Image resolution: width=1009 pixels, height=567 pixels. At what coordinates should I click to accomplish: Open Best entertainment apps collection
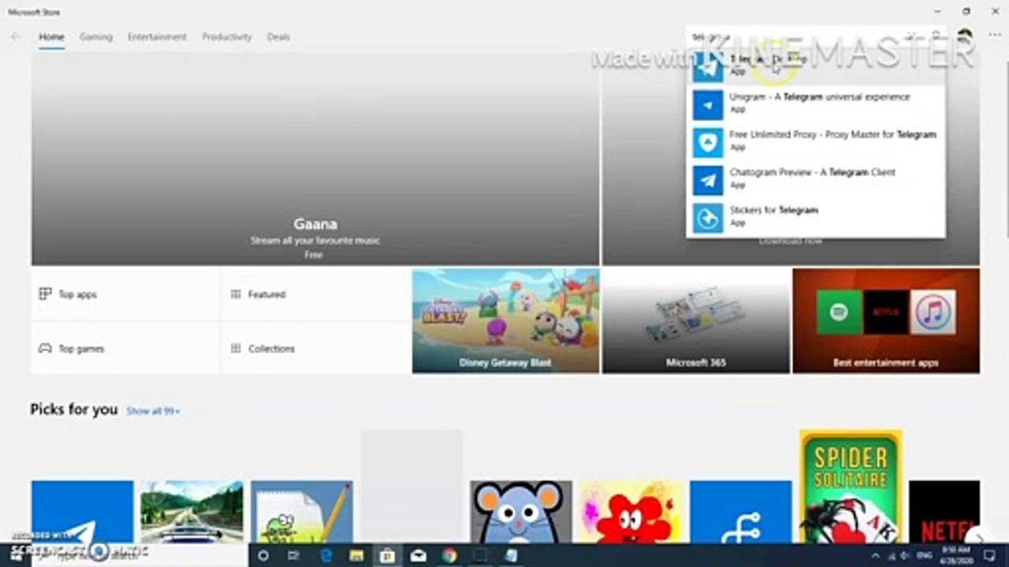click(886, 321)
